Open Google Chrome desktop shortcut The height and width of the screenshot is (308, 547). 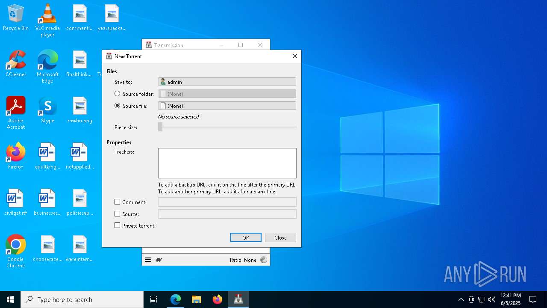pos(16,252)
